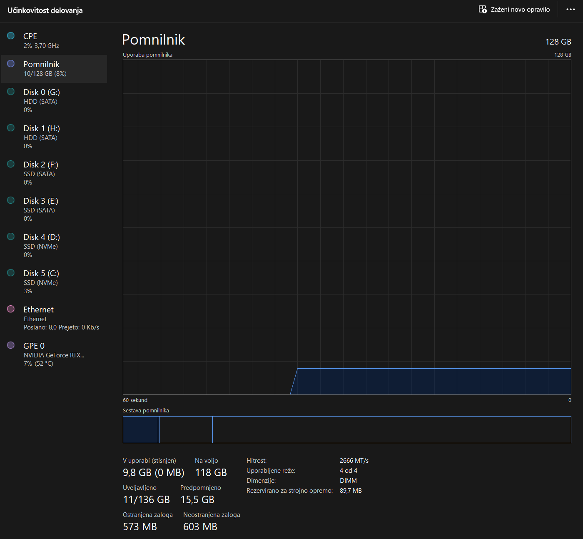Click the Ethernet circle indicator icon
The height and width of the screenshot is (539, 583).
tap(11, 309)
